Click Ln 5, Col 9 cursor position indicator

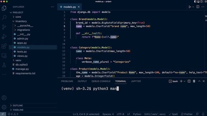(x=86, y=114)
